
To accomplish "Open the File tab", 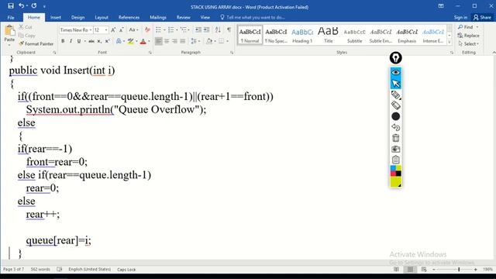I will 11,17.
